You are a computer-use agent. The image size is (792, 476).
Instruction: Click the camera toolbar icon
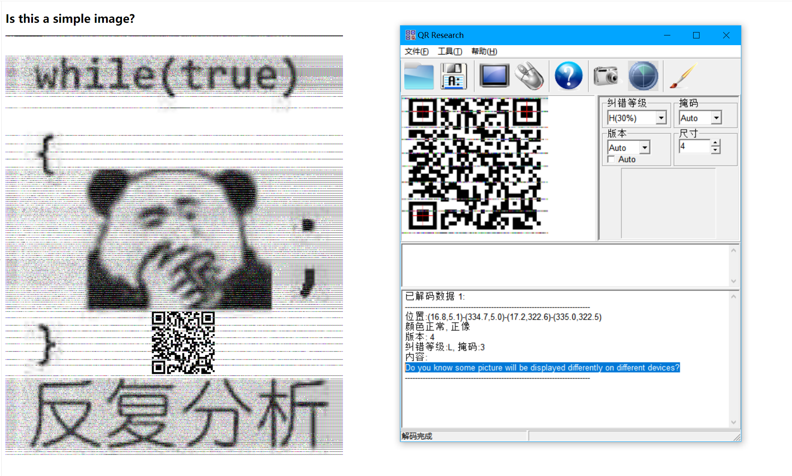click(606, 76)
